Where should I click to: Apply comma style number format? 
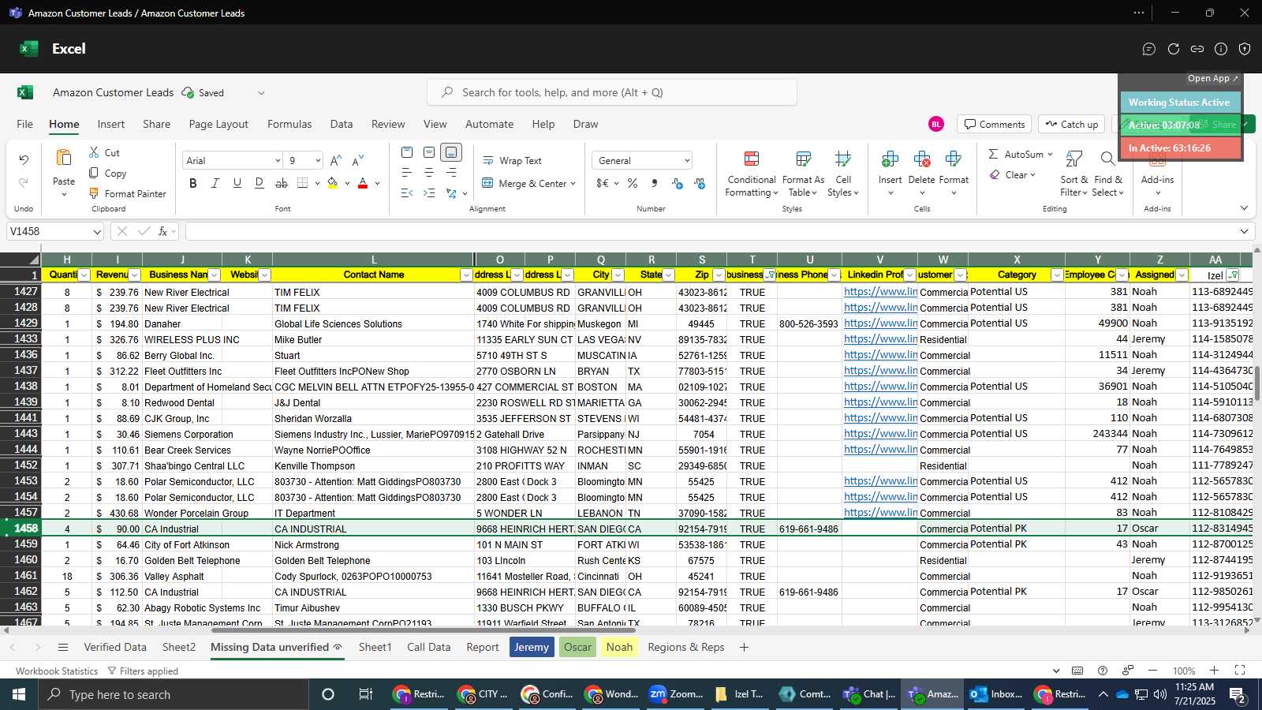coord(655,183)
